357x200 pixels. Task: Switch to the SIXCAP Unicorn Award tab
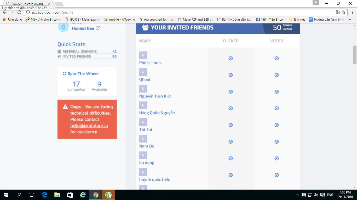(27, 4)
